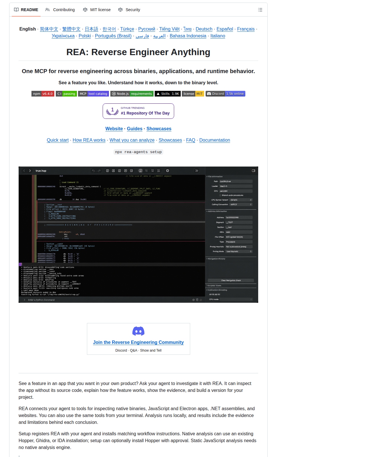Switch README language to 日本語
The height and width of the screenshot is (457, 366).
tap(91, 29)
